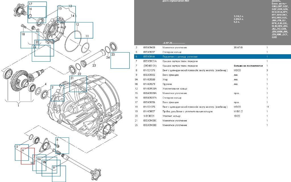This screenshot has width=291, height=182.
Task: Click part number 09E409400 in the table
Action: (149, 47)
